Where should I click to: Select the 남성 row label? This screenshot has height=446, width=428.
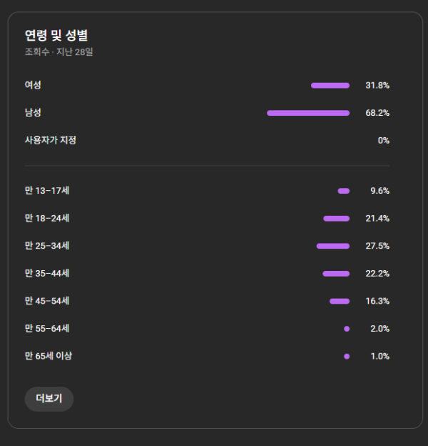coord(33,113)
